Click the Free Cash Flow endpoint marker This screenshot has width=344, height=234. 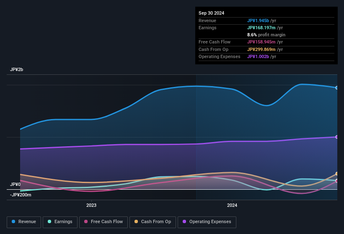click(337, 181)
